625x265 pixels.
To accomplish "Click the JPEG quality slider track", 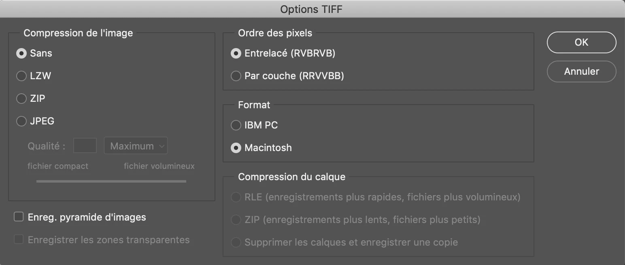I will (x=111, y=181).
